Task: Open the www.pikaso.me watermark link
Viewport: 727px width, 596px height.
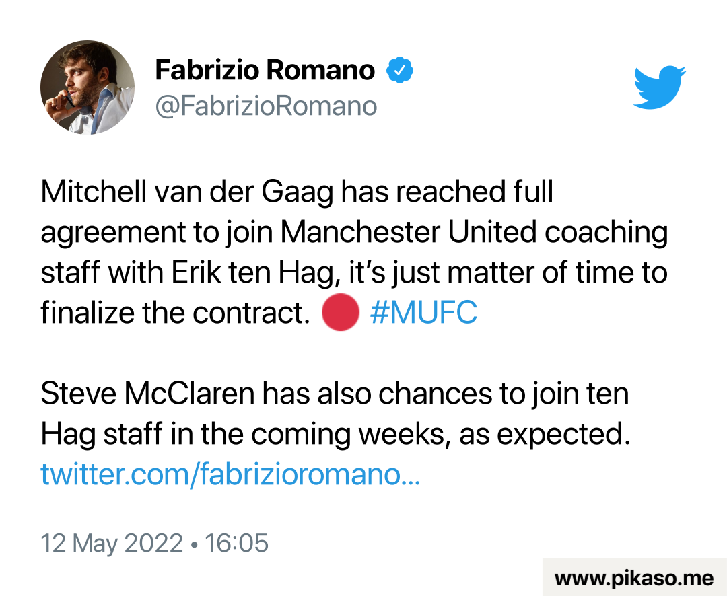Action: pyautogui.click(x=633, y=578)
